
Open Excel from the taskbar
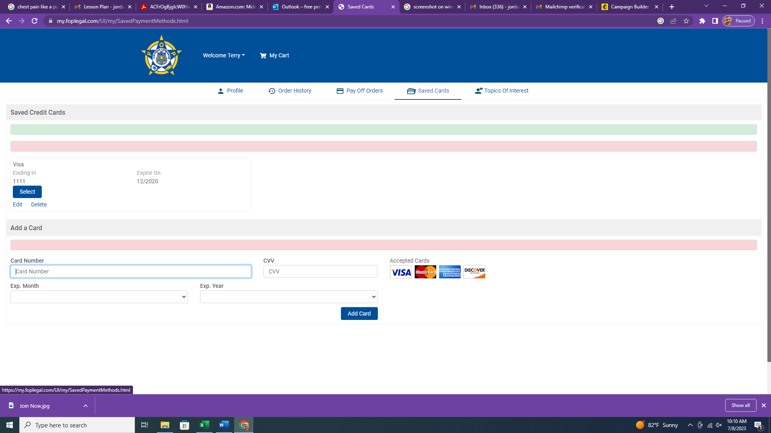point(204,425)
